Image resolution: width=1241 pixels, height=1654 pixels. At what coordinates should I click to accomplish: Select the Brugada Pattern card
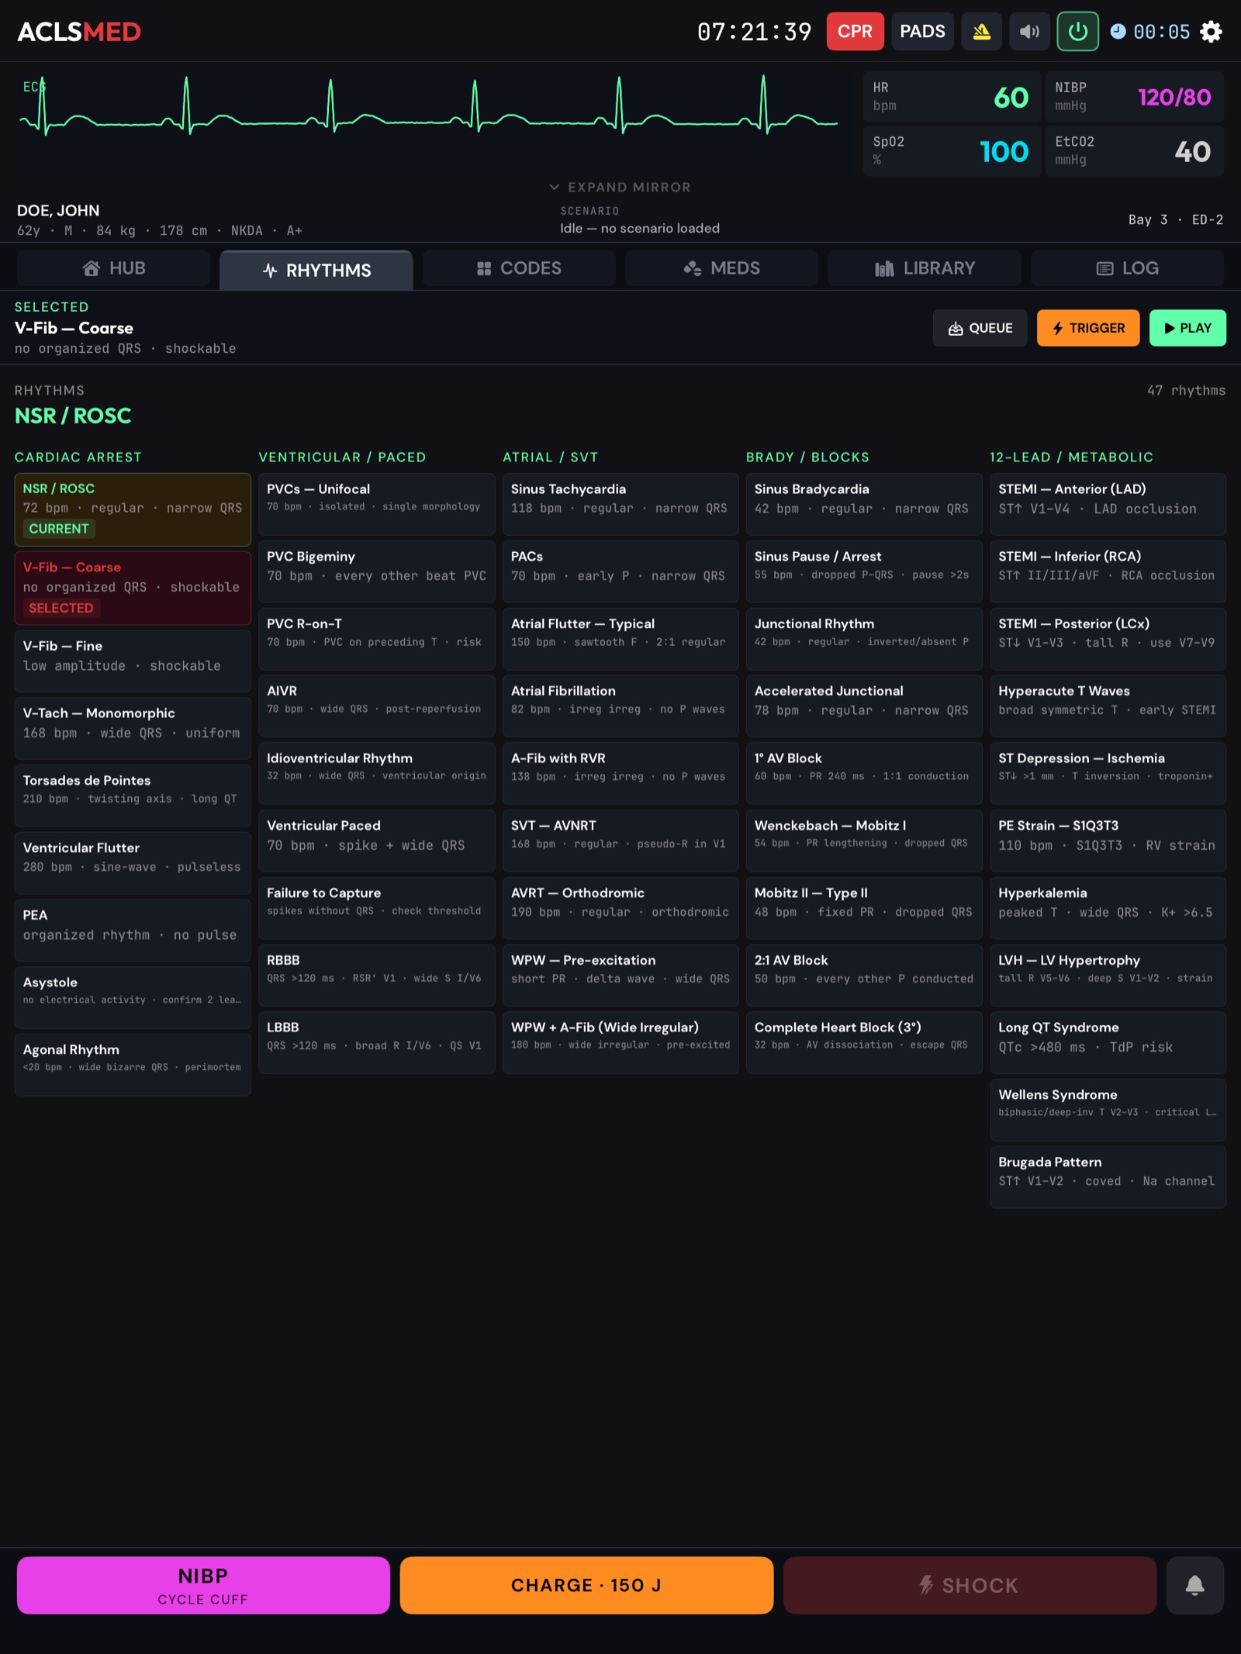click(x=1108, y=1177)
